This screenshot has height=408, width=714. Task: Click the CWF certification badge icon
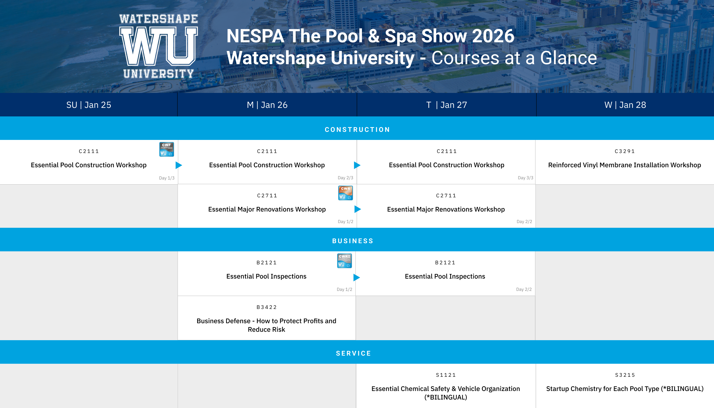(x=166, y=149)
